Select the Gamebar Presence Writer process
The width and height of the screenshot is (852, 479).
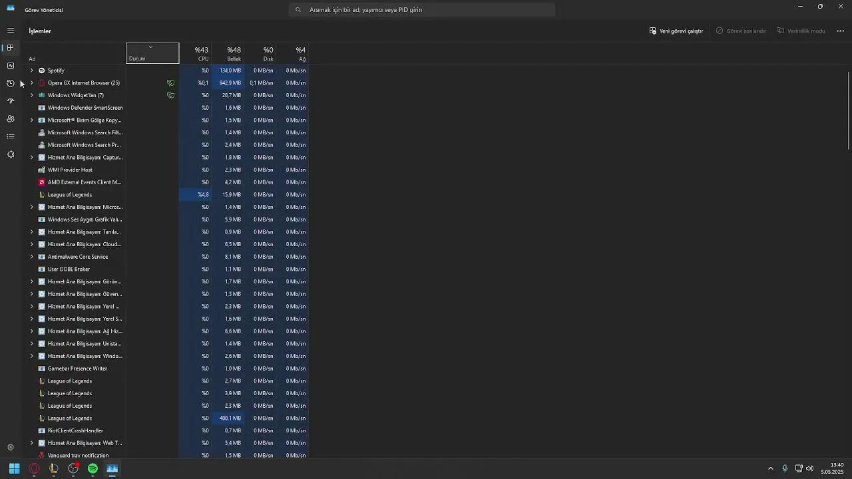166,369
